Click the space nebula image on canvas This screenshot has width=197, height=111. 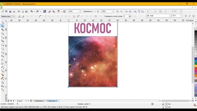tap(93, 62)
